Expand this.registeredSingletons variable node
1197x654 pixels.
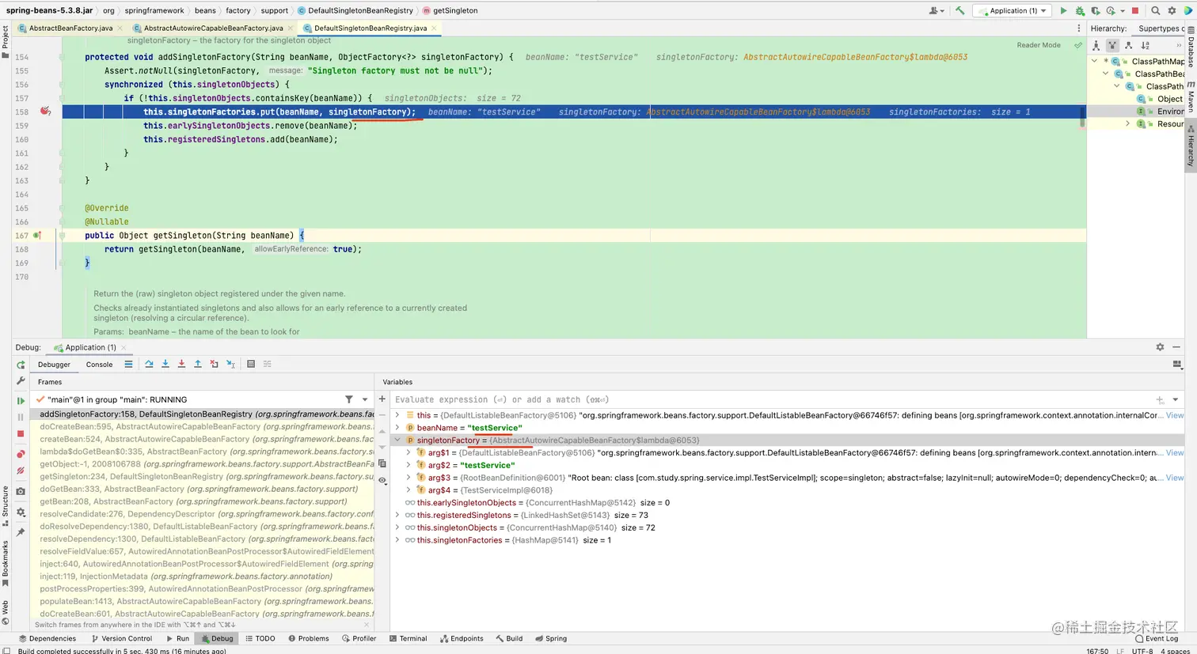[397, 516]
